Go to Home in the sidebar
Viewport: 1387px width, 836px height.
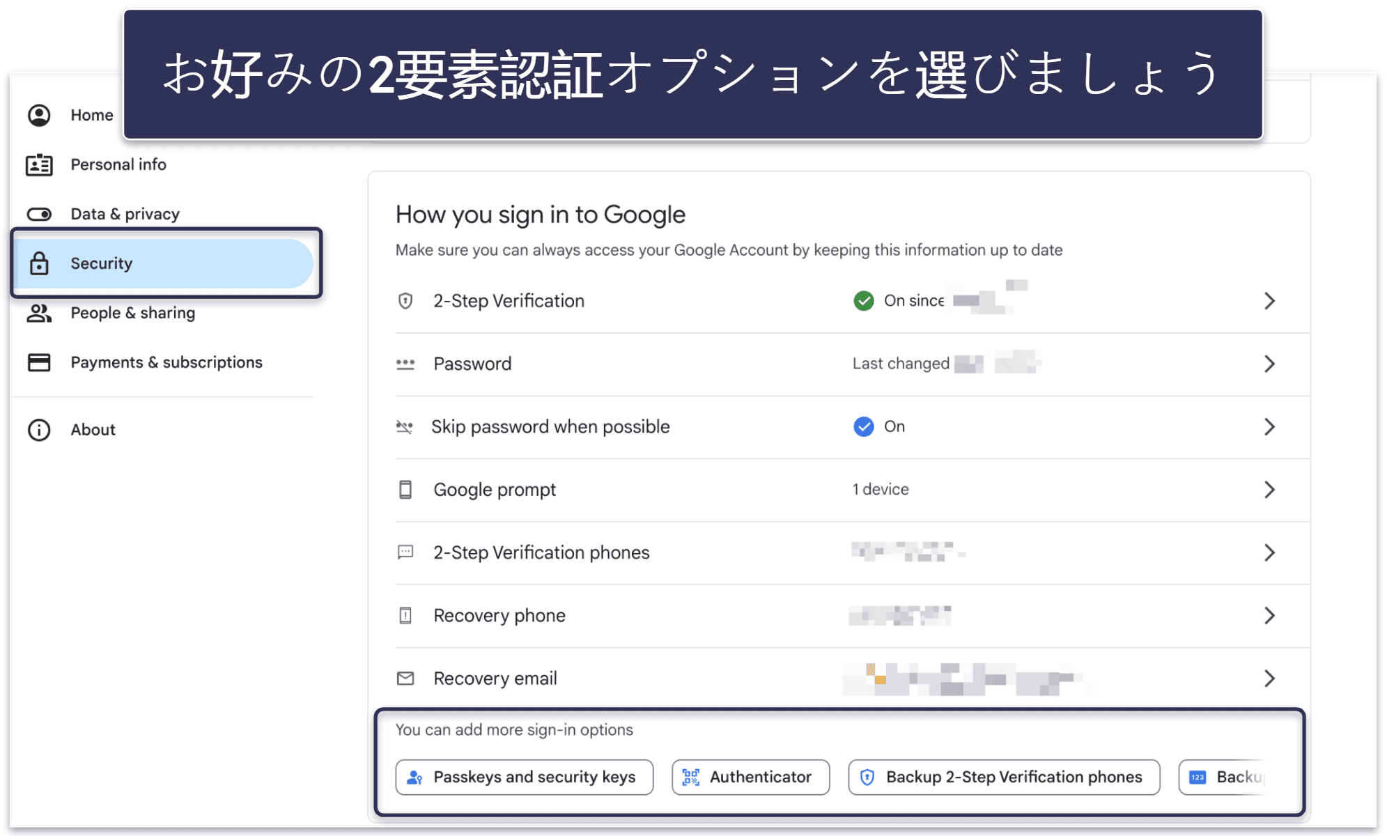click(x=92, y=115)
